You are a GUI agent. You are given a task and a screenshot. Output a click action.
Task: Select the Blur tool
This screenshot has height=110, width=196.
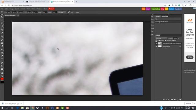(x=2, y=53)
